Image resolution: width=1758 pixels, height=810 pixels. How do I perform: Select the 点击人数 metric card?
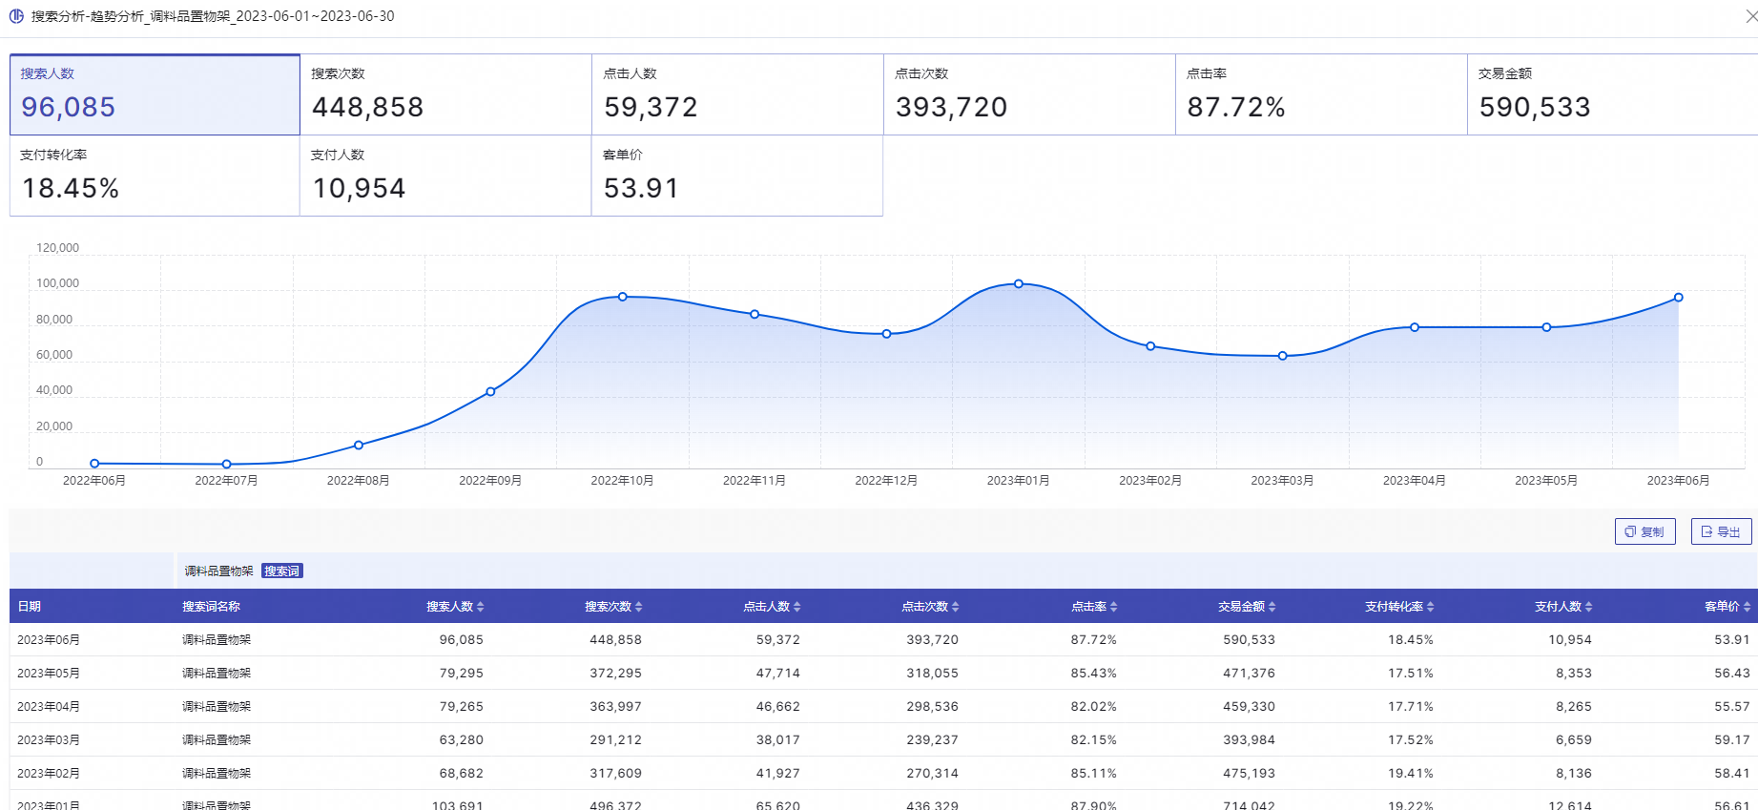click(737, 94)
